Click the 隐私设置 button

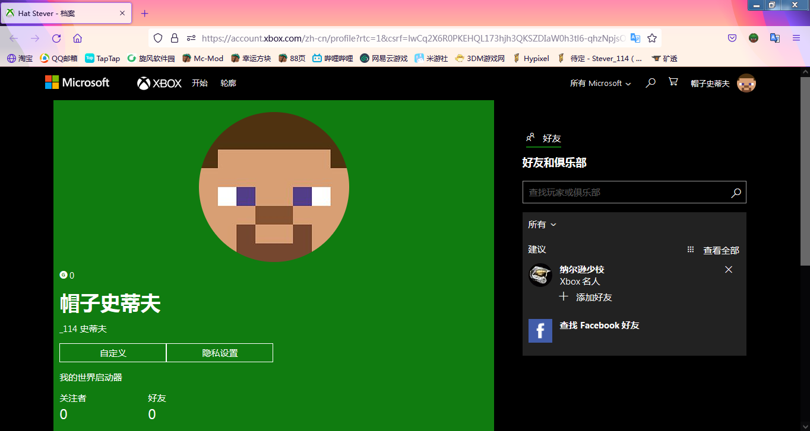(220, 353)
